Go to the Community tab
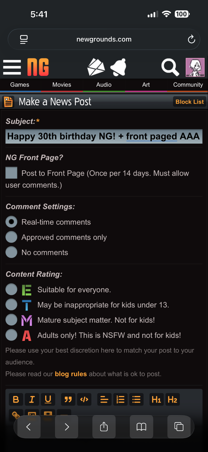208x452 pixels. pyautogui.click(x=188, y=85)
